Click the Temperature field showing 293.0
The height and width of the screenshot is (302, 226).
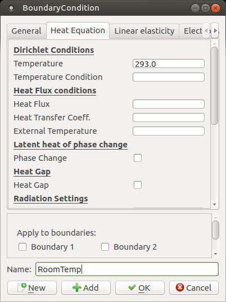coord(169,64)
